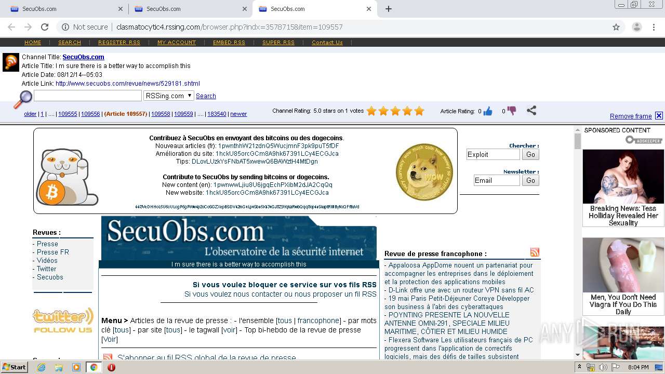The width and height of the screenshot is (665, 374).
Task: Close frame with X icon
Action: coord(659,116)
